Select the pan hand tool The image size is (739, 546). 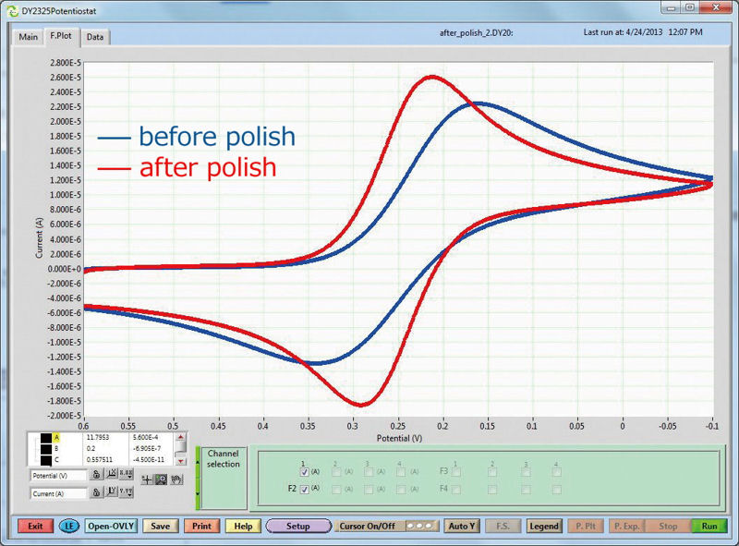pyautogui.click(x=176, y=479)
